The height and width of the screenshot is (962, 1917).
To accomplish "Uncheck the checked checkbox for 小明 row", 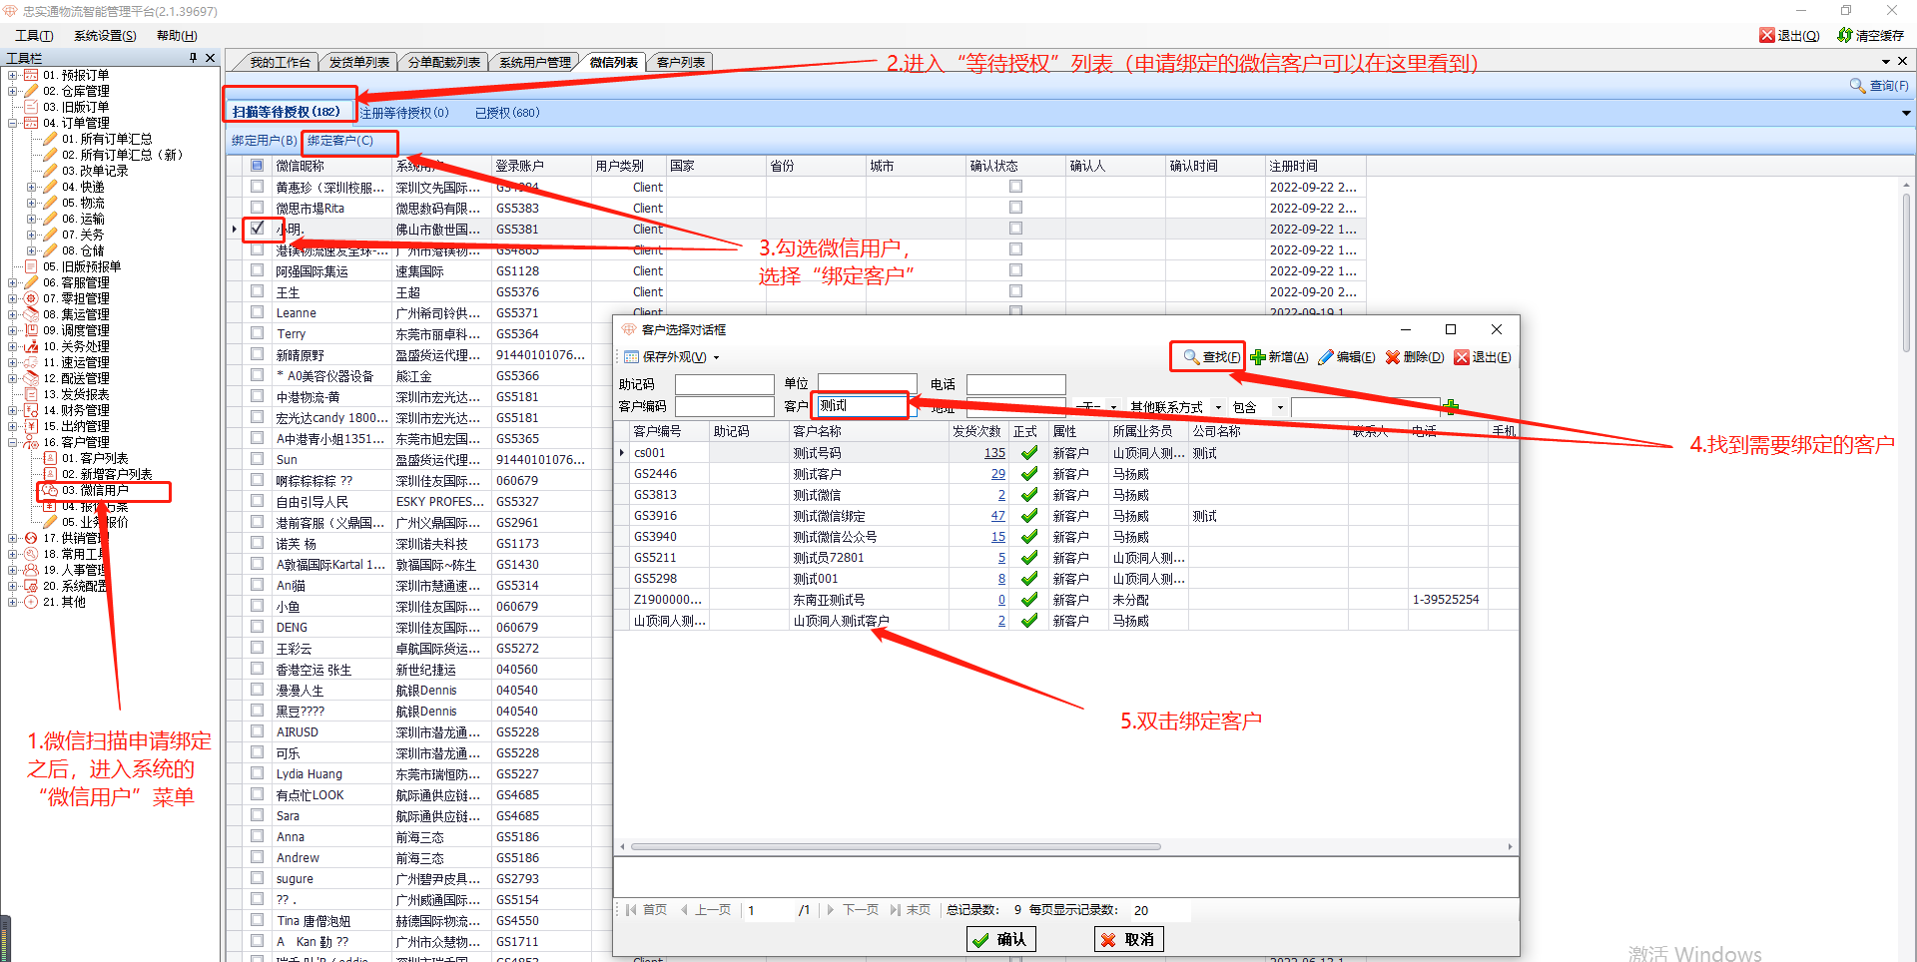I will pos(258,229).
